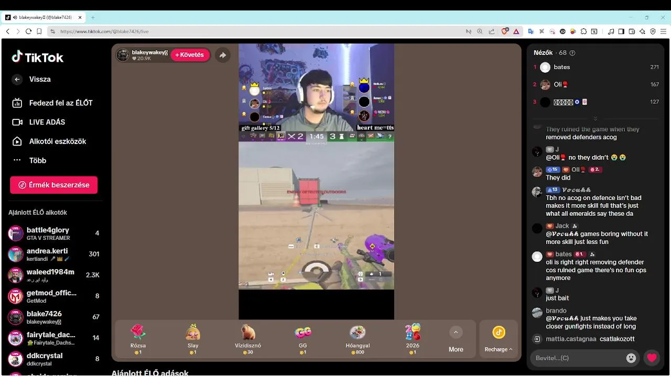Click the Nézők help icon

coord(572,53)
